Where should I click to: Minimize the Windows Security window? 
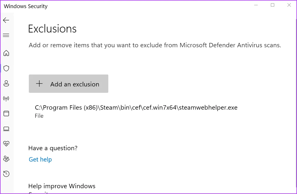pyautogui.click(x=256, y=5)
